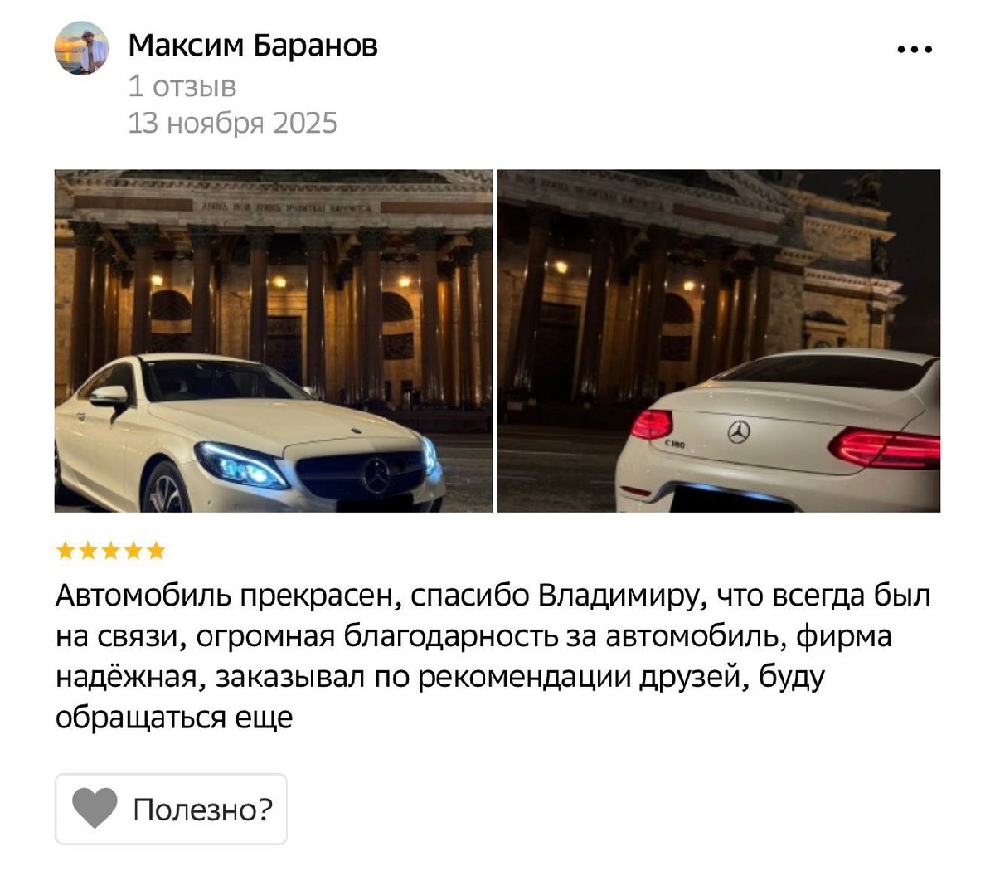Mark the review as Полезно
The height and width of the screenshot is (871, 995).
[x=171, y=809]
